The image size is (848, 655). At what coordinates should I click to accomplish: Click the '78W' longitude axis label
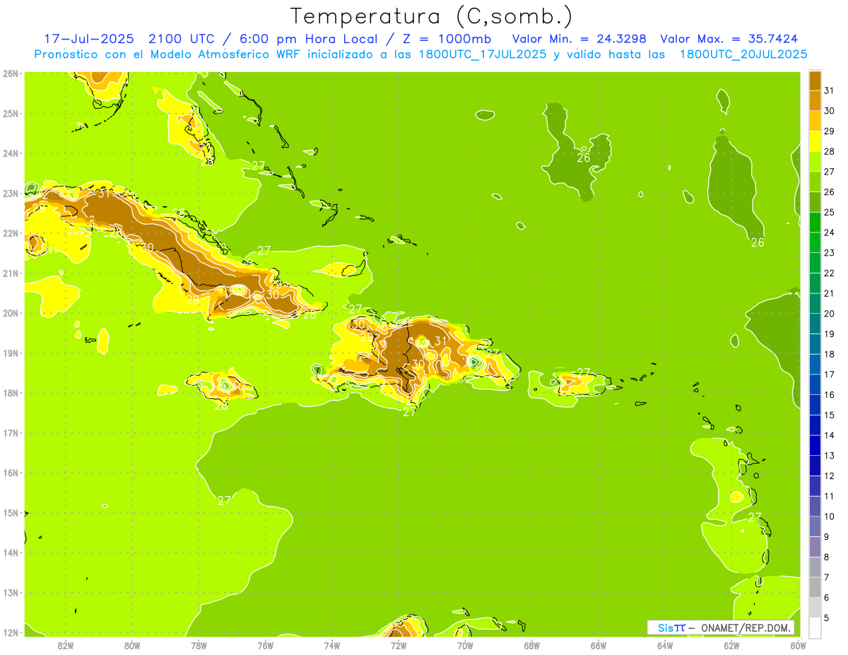(x=199, y=645)
